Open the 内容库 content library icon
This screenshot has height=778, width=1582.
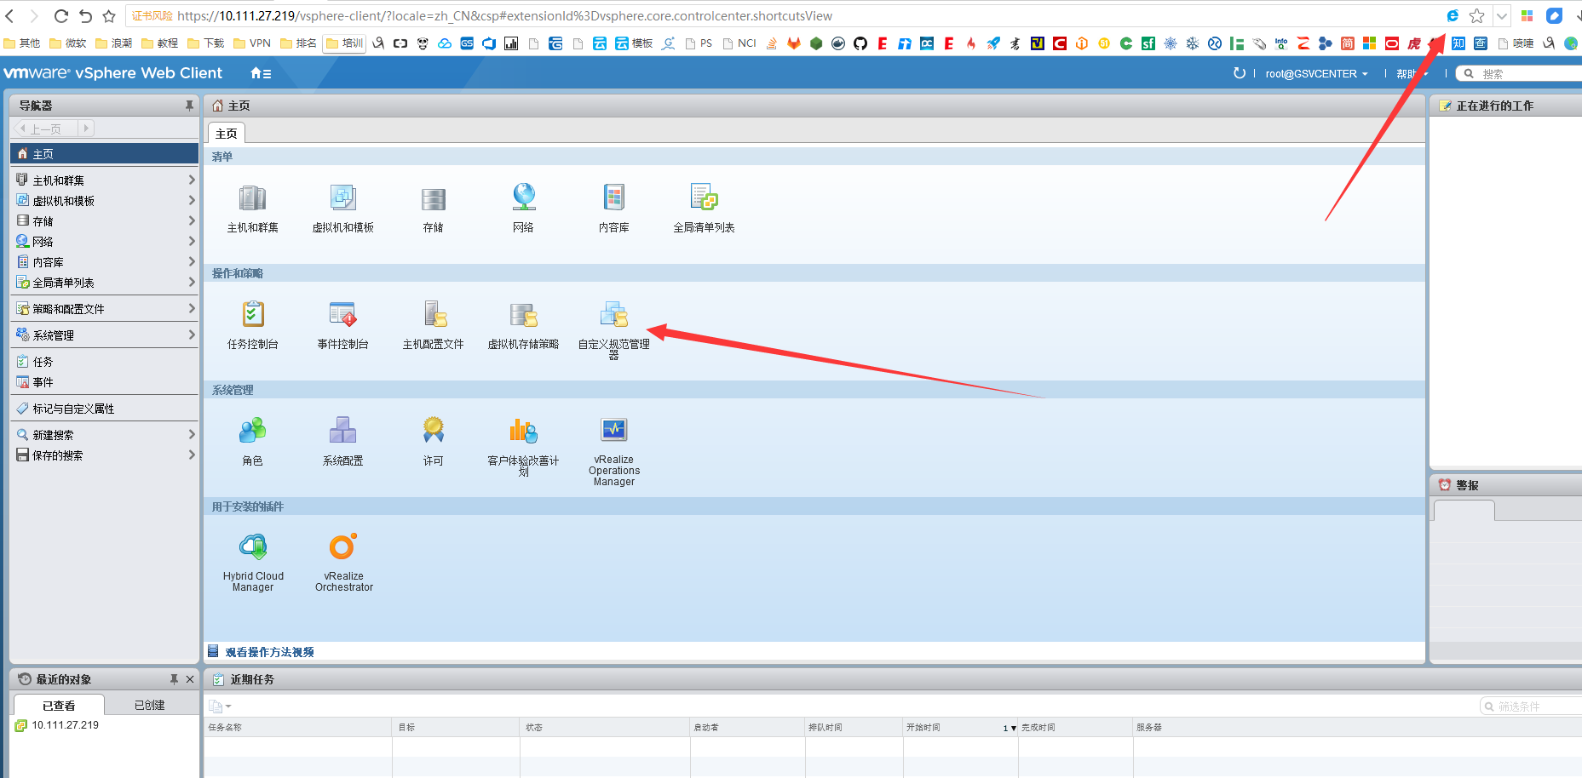tap(614, 198)
